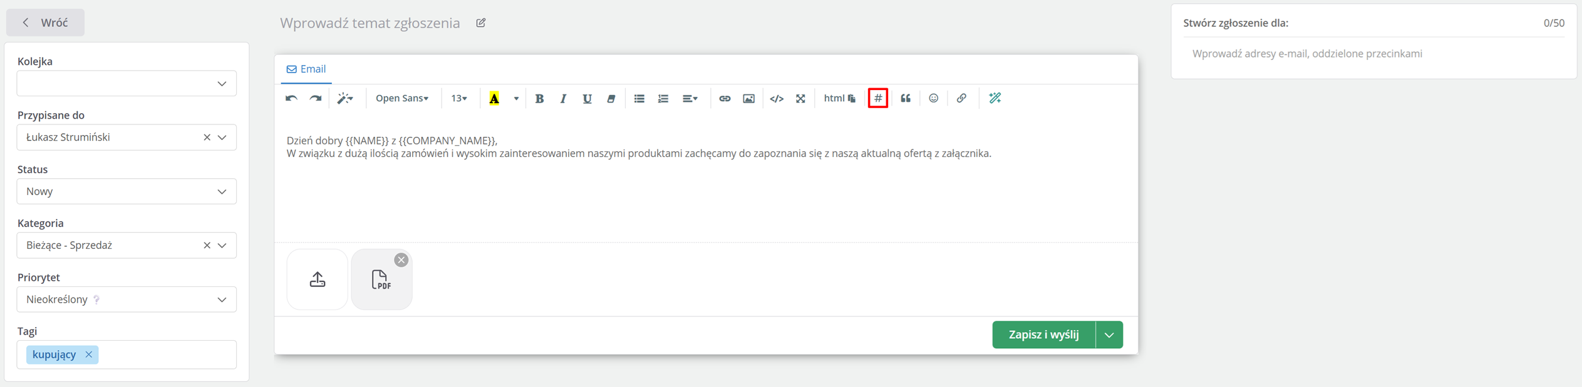Screen dimensions: 1582x387
Task: Toggle underline formatting
Action: click(x=587, y=98)
